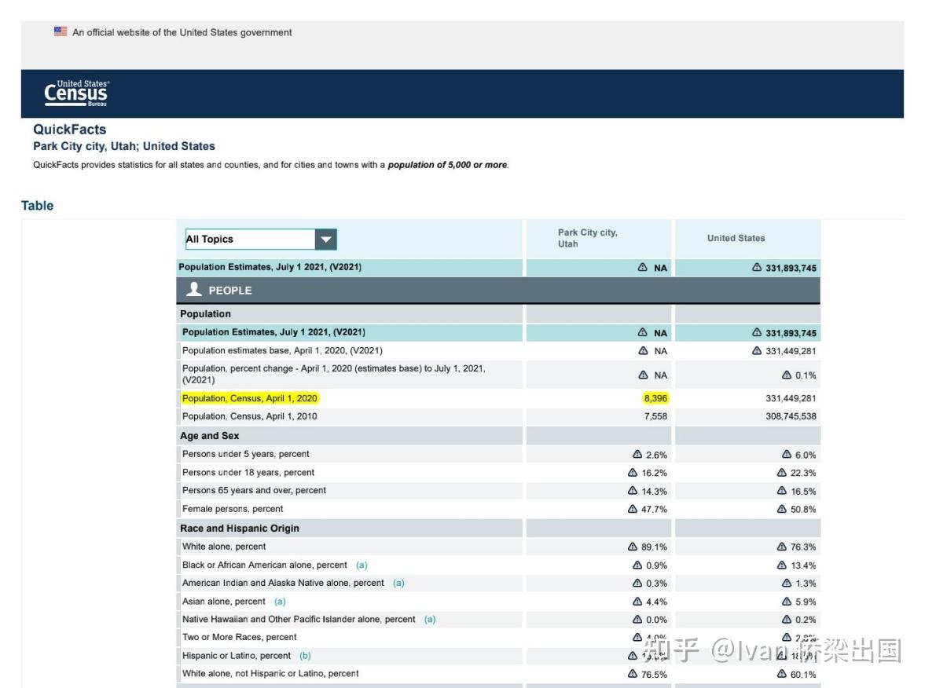This screenshot has height=688, width=925.
Task: Click 'White alone, not Hispanic or Latino, percent' label
Action: 270,673
